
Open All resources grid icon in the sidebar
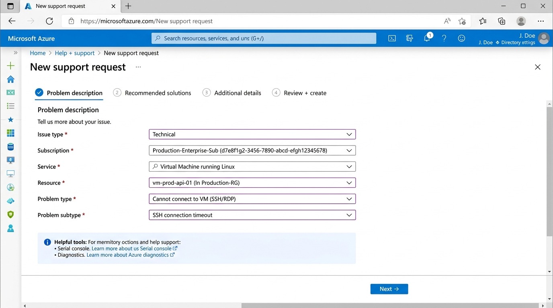point(11,133)
